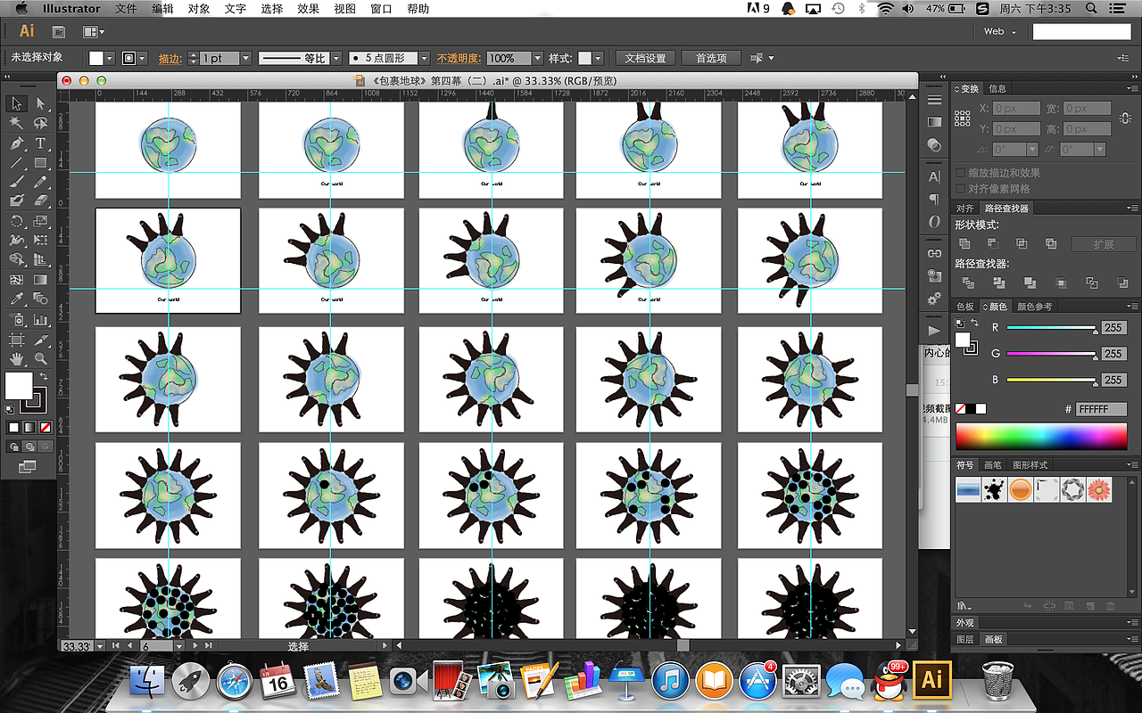This screenshot has width=1142, height=713.
Task: Click the Delete Symbol trash icon
Action: point(1111,606)
